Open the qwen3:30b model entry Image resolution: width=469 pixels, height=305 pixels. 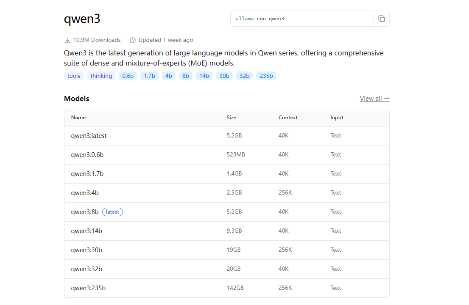[87, 250]
